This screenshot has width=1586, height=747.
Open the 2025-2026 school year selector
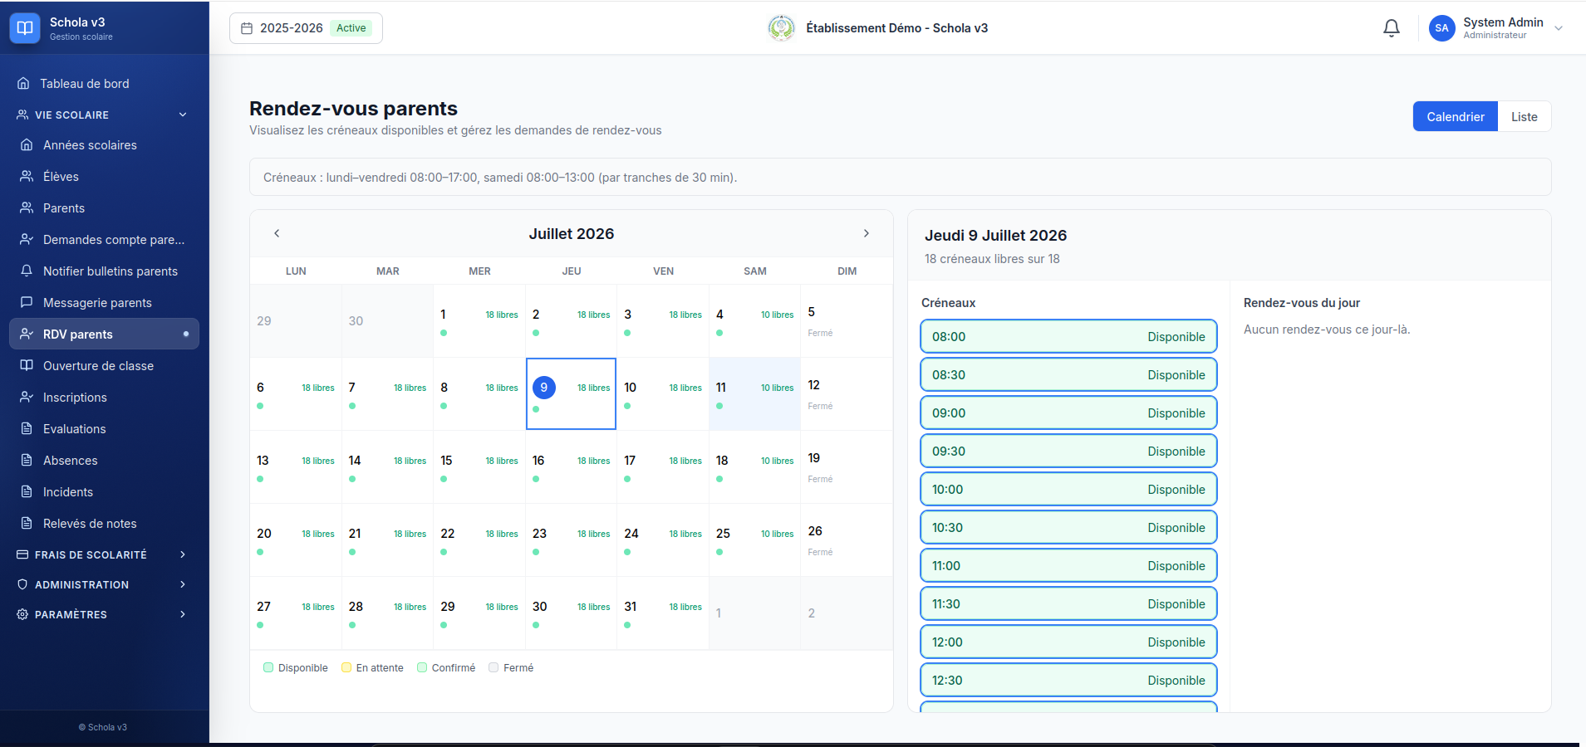[x=306, y=28]
